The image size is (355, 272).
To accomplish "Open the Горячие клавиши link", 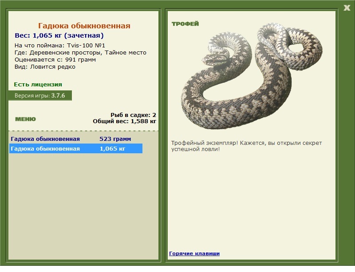I will coord(194,253).
